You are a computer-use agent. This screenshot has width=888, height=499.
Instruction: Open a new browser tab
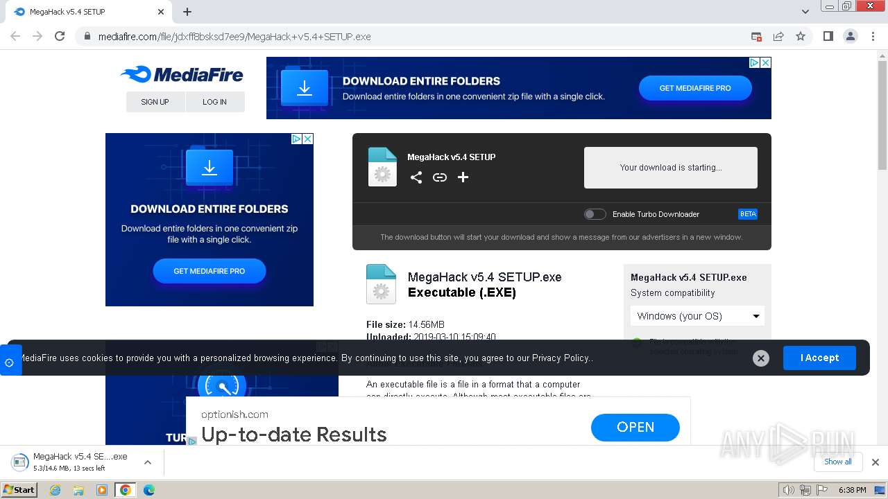[x=187, y=12]
